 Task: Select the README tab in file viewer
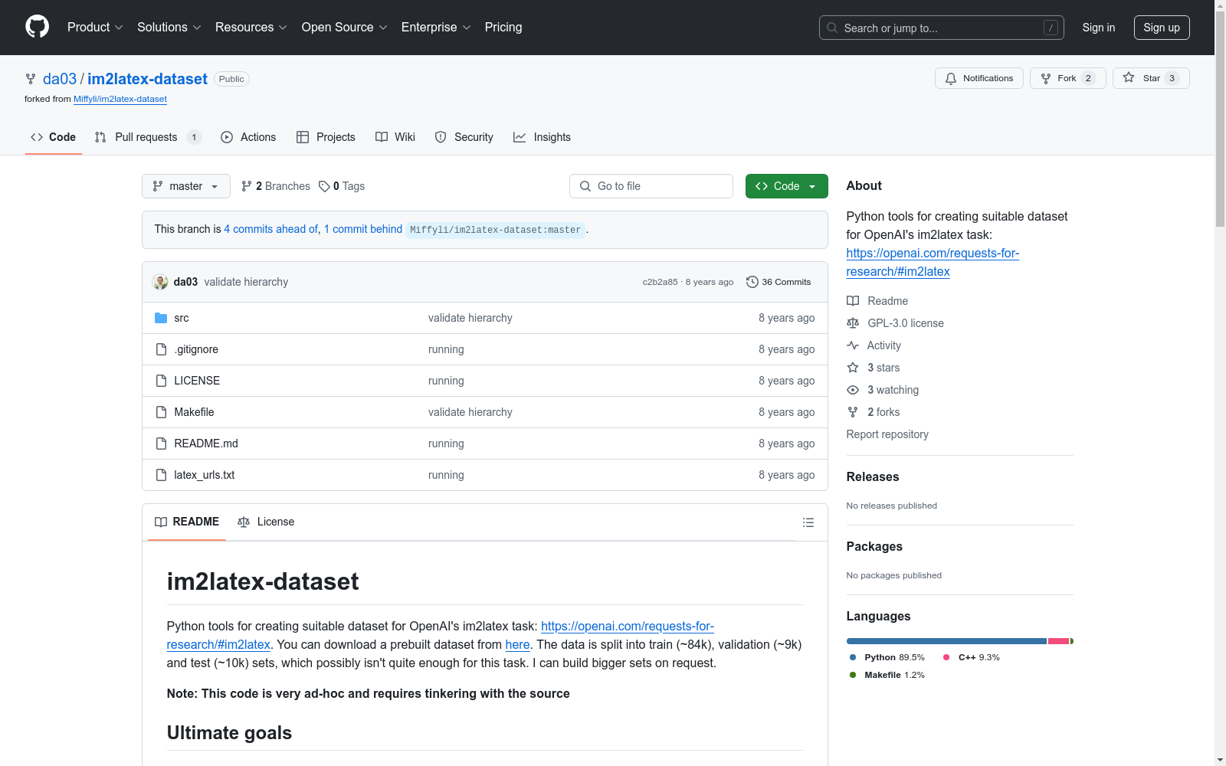[x=187, y=522]
